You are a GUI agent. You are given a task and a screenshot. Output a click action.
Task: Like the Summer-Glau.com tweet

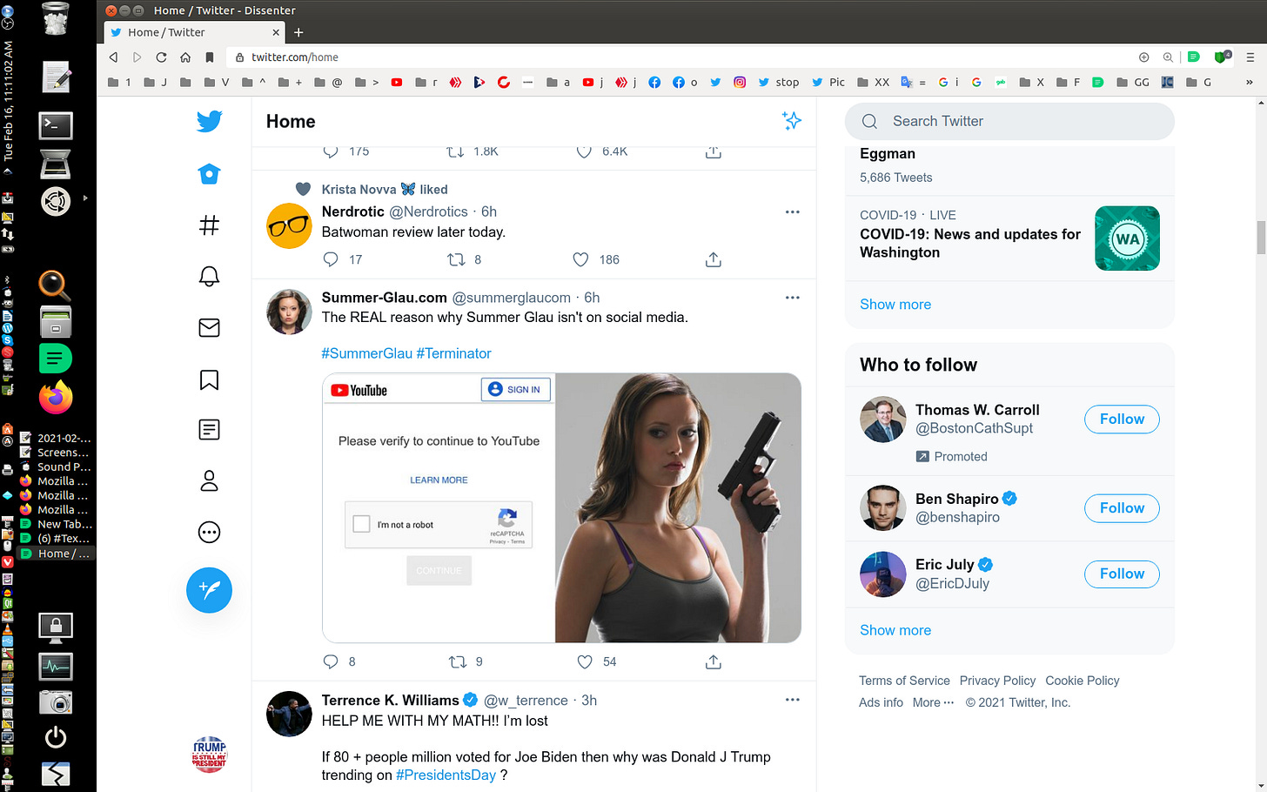click(x=585, y=661)
